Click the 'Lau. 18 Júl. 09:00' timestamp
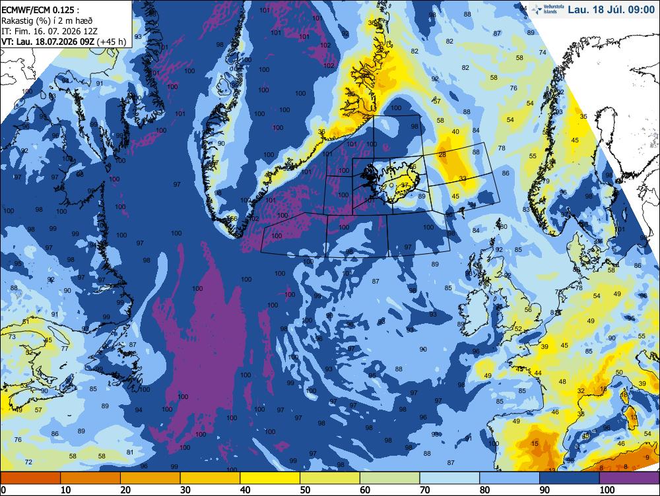 [611, 10]
